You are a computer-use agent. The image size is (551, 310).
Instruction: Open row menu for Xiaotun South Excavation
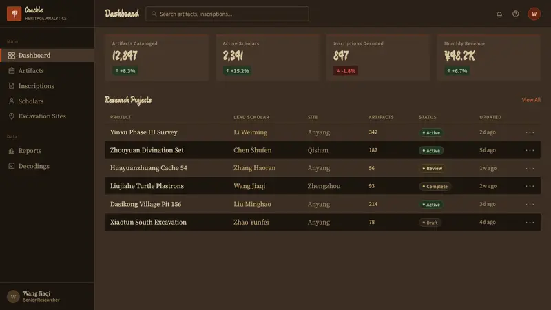click(x=530, y=222)
